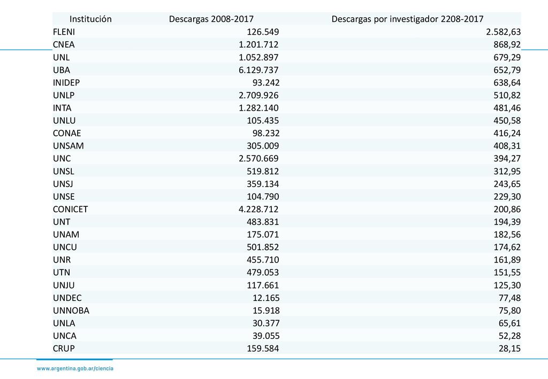Click the INTA institution cell
The image size is (548, 379).
pyautogui.click(x=62, y=108)
